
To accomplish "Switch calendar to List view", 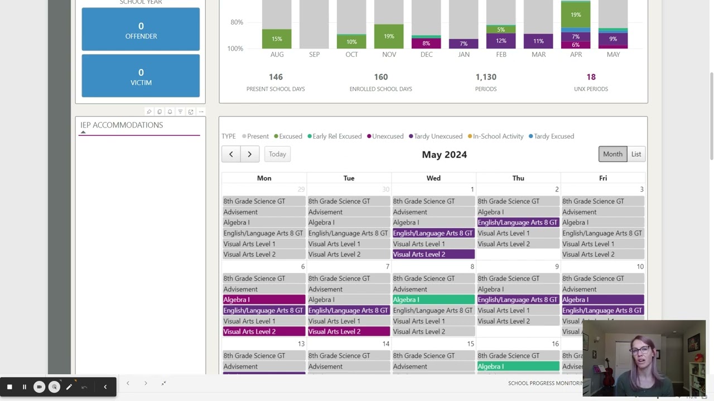I will [x=636, y=154].
